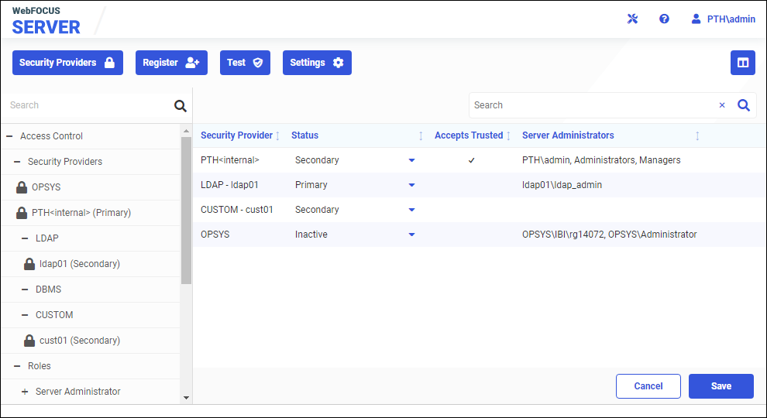Click the tree scrollbar down arrow
This screenshot has width=767, height=418.
tap(186, 397)
